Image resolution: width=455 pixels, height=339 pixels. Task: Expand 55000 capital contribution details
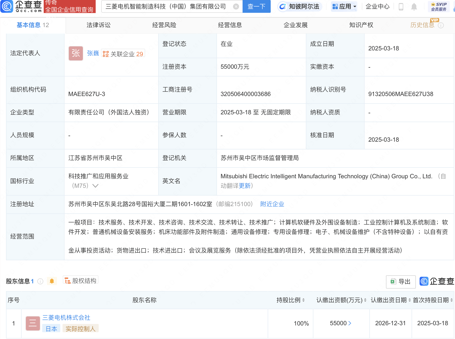pyautogui.click(x=340, y=323)
